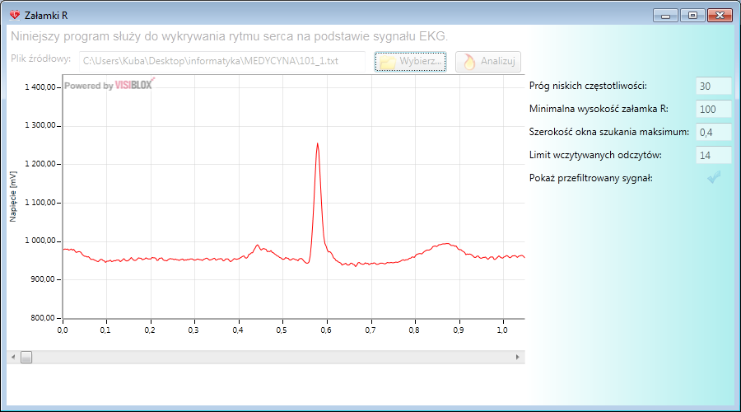Click the 'Napięcie [mV]' axis title

[x=12, y=197]
